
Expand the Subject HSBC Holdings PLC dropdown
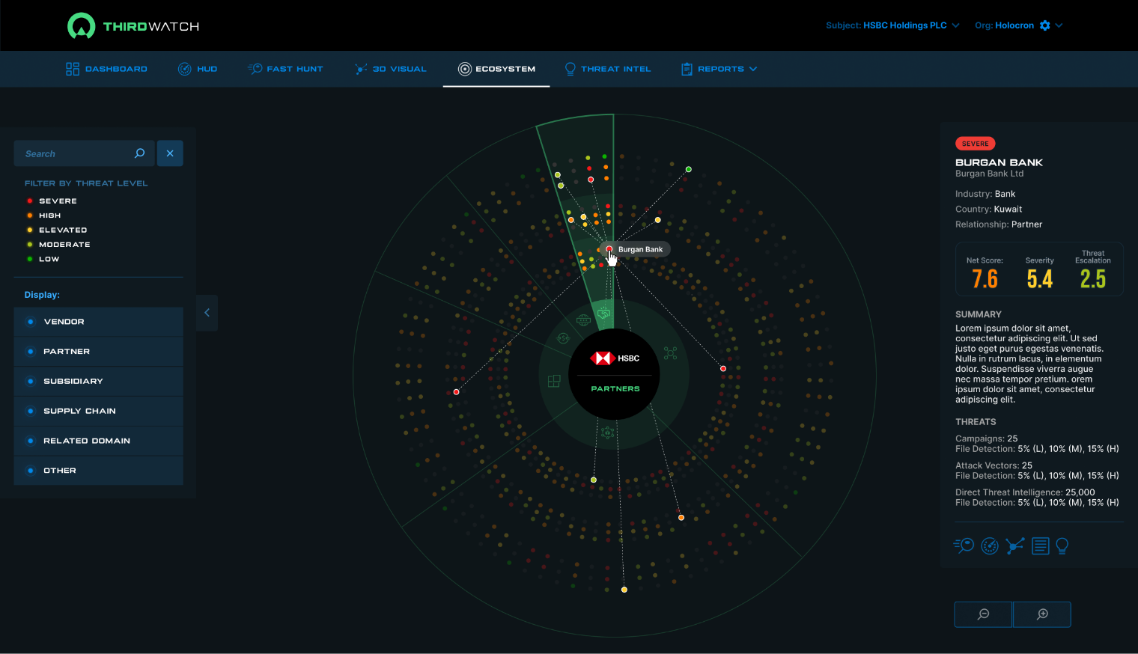click(x=892, y=25)
